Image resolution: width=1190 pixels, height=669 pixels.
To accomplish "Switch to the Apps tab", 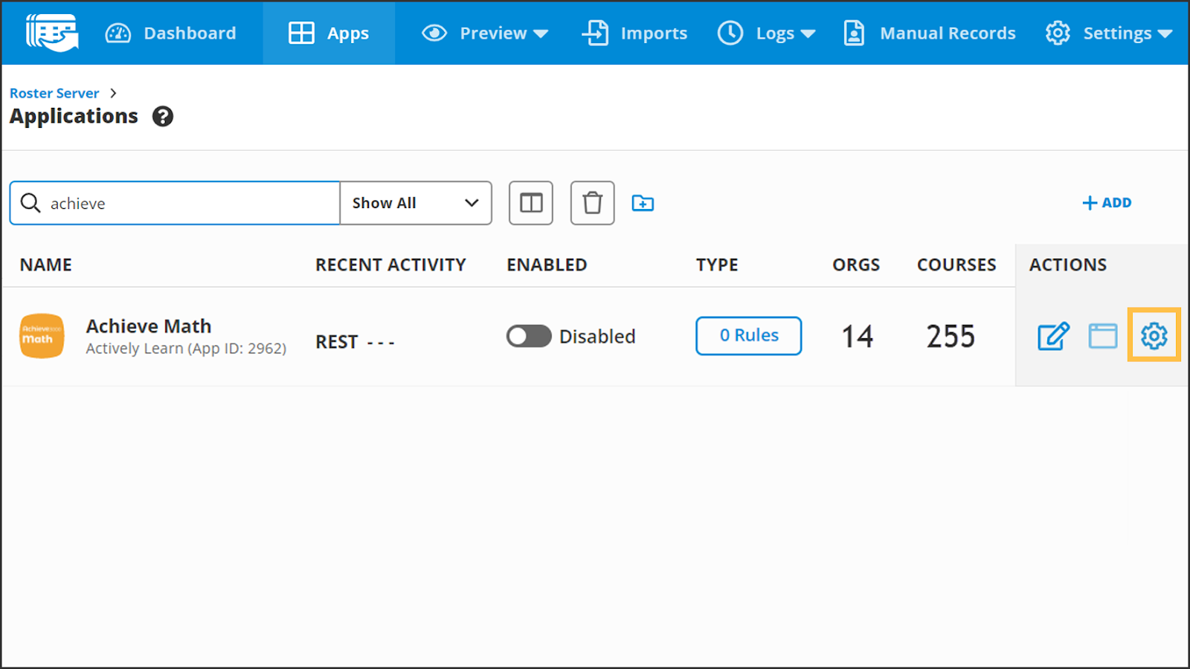I will 329,33.
